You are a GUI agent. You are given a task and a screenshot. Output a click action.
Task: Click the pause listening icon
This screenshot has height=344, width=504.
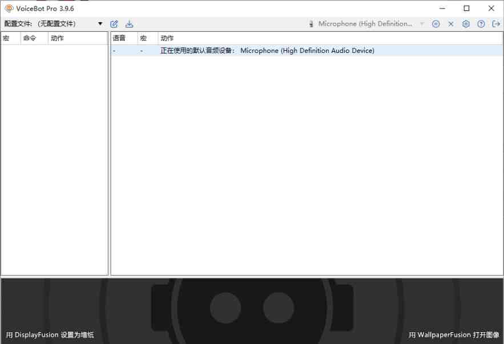click(436, 23)
